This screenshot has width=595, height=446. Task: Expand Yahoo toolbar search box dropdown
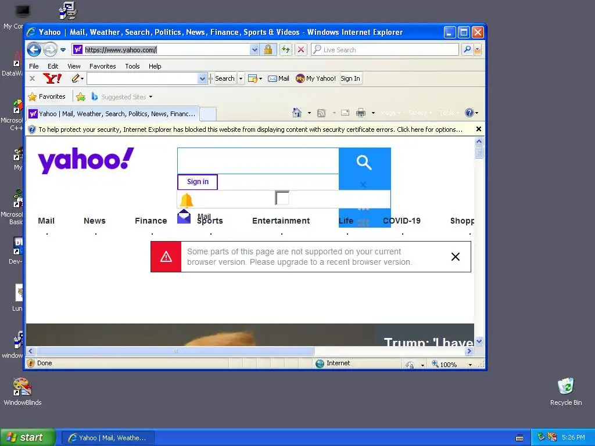[x=202, y=78]
